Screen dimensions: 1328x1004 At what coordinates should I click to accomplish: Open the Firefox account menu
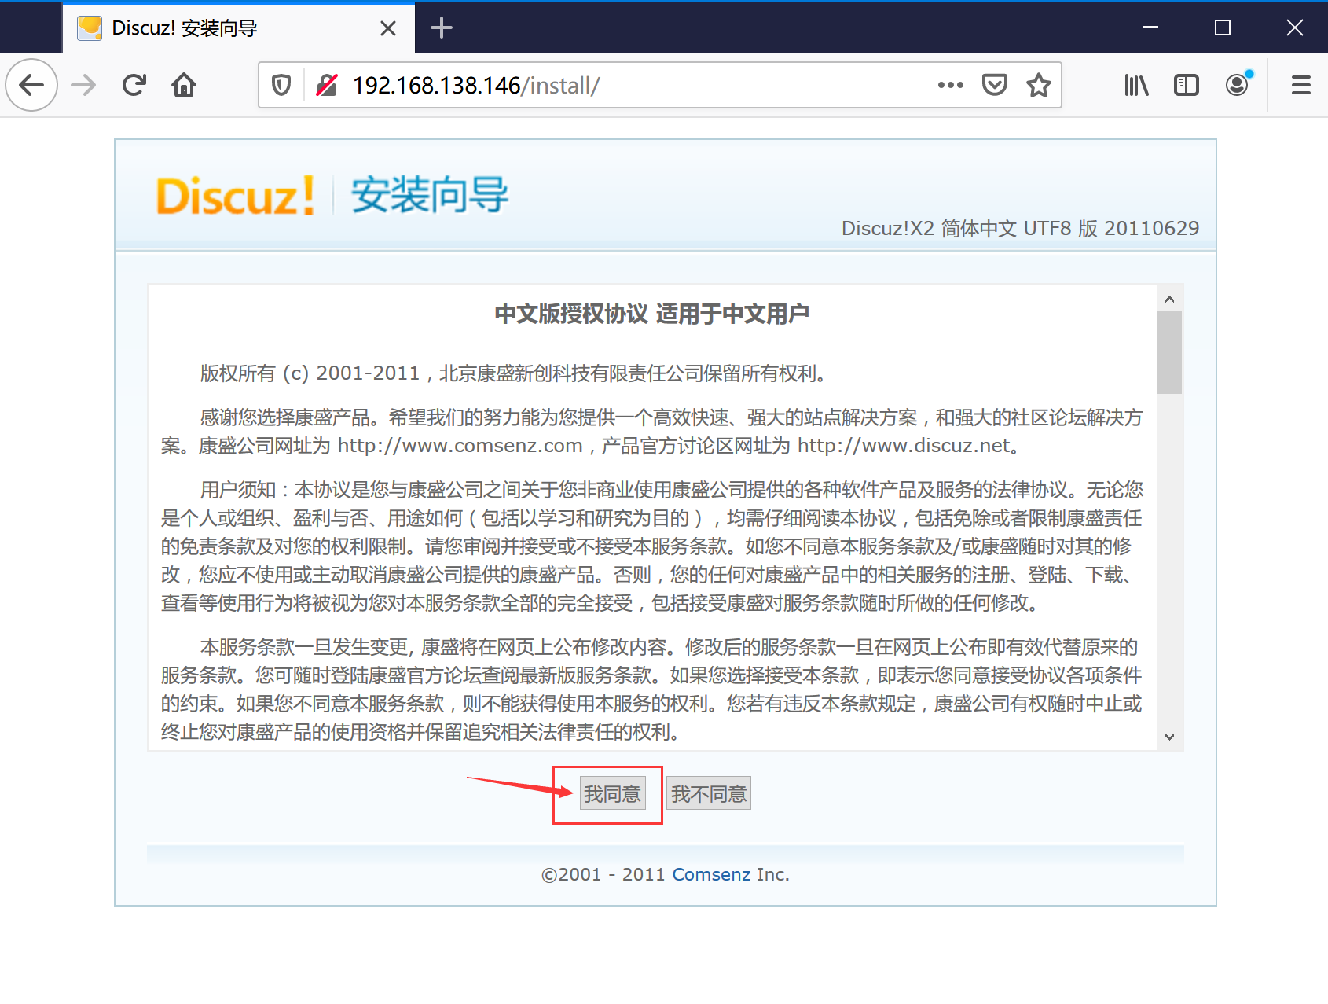click(1238, 84)
